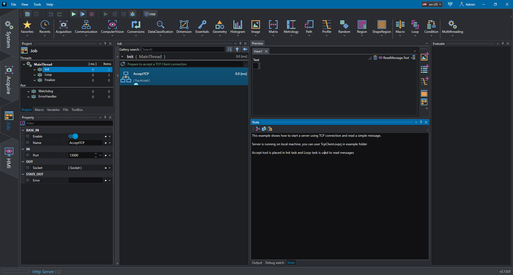Click the Multithreading gears icon
513x275 pixels.
(452, 25)
